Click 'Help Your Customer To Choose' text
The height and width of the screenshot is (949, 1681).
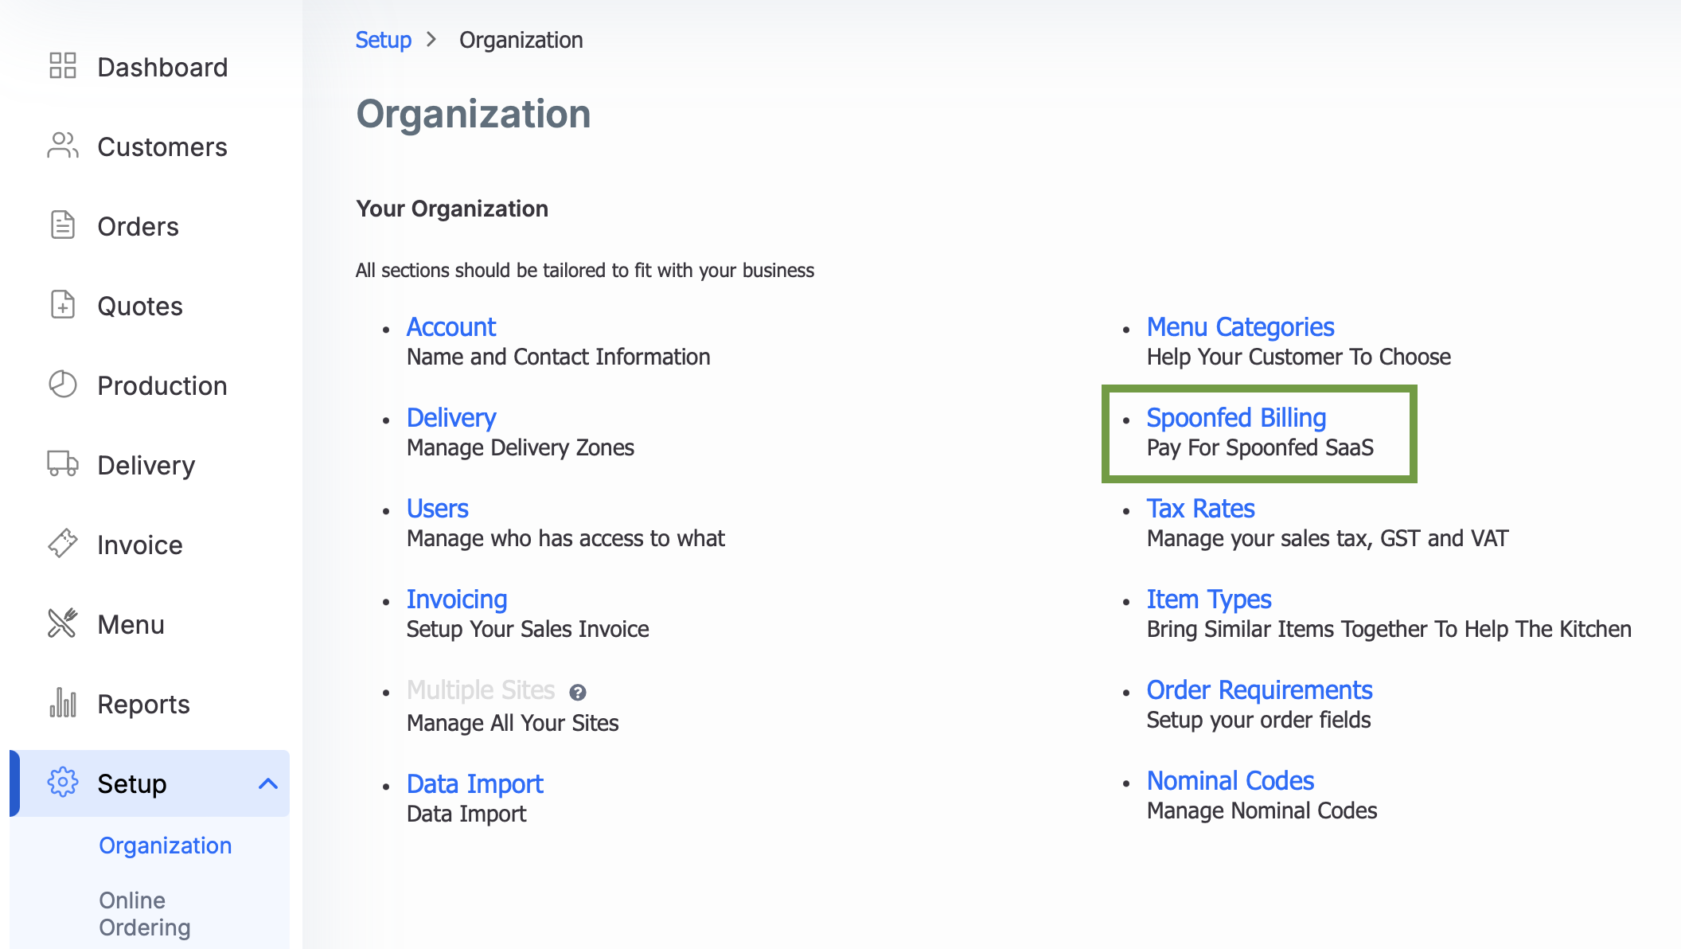point(1299,357)
